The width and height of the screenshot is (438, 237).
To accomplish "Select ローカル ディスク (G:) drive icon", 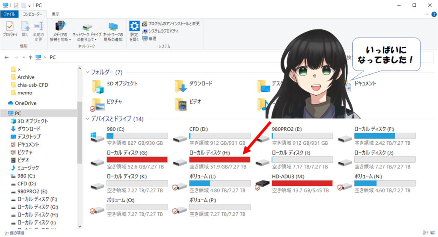I will 97,163.
